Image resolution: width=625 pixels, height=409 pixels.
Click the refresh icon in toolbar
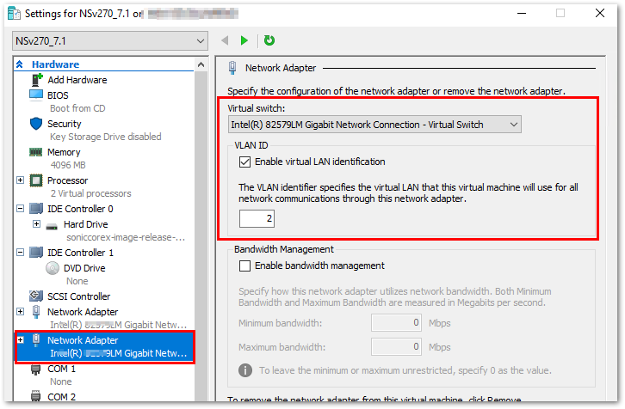(x=269, y=40)
